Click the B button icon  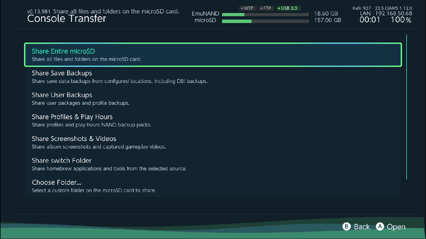[347, 227]
